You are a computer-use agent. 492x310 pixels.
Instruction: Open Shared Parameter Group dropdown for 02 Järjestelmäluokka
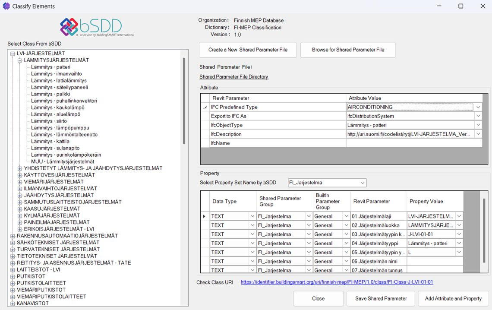(x=309, y=225)
